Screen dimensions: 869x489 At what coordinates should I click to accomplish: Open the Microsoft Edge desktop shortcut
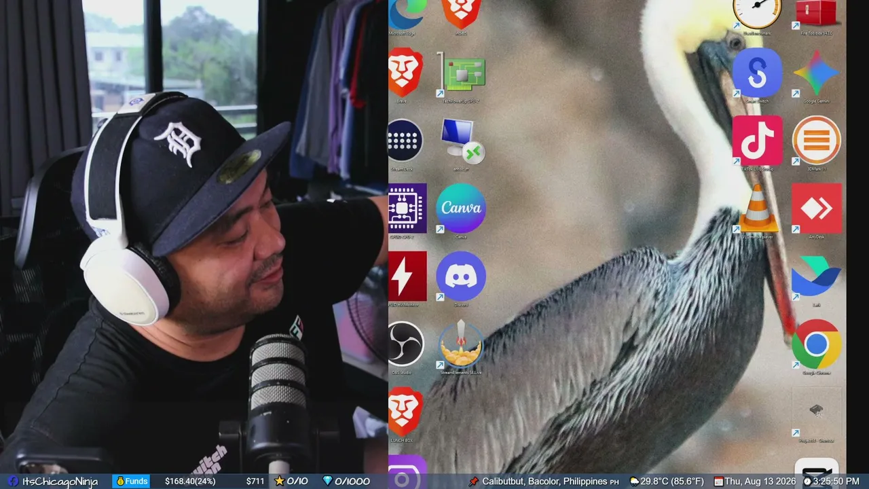point(407,15)
